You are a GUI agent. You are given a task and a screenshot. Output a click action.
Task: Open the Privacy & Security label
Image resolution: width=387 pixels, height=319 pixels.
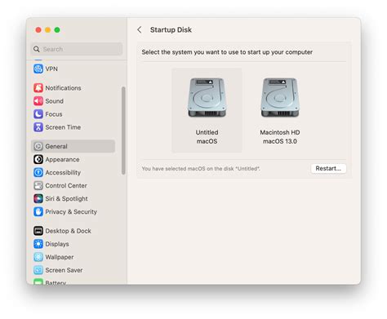(x=71, y=212)
